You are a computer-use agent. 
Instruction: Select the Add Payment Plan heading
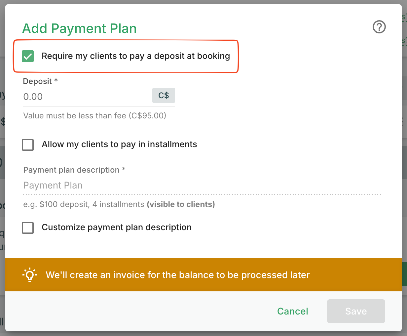coord(79,29)
